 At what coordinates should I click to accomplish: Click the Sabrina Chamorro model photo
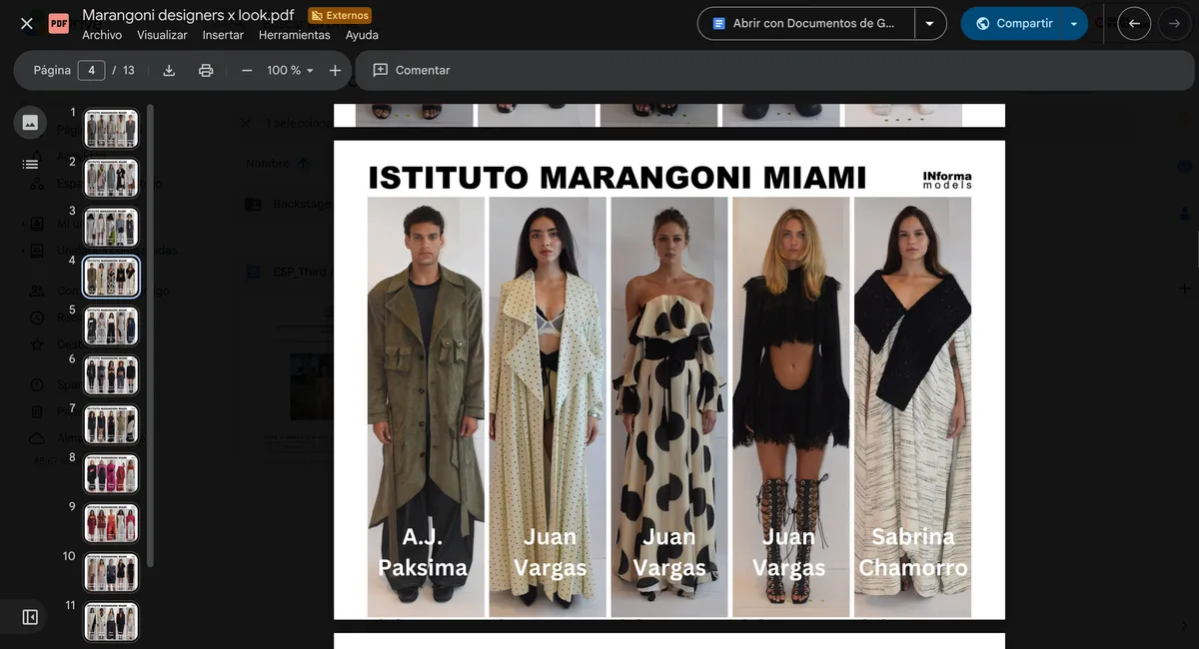coord(912,406)
